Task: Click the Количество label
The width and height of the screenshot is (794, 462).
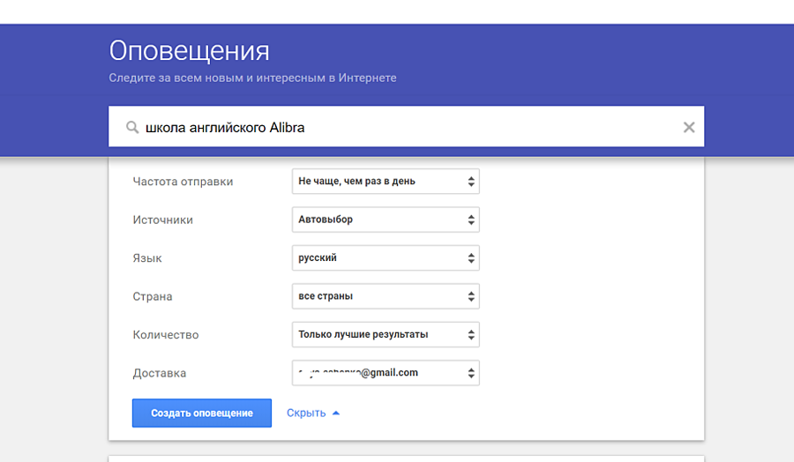Action: [x=166, y=335]
